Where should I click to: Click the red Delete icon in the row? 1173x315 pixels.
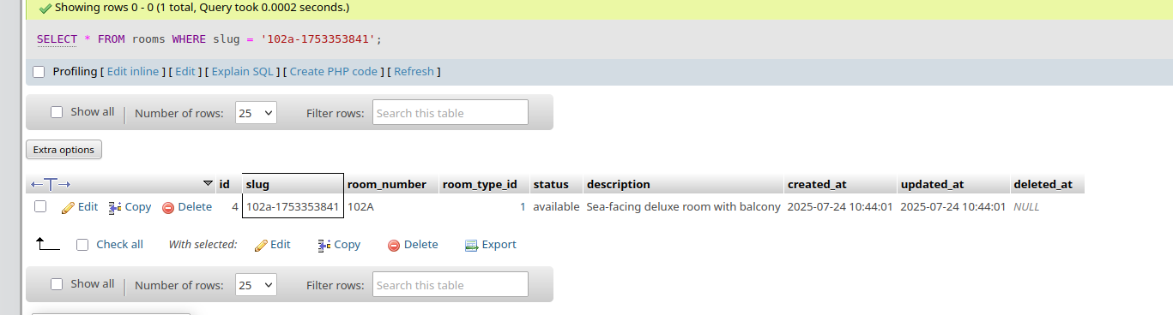pyautogui.click(x=168, y=207)
